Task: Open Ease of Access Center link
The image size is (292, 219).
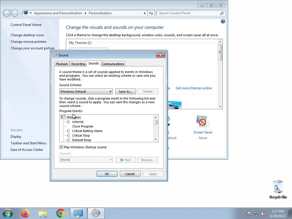Action: click(27, 149)
